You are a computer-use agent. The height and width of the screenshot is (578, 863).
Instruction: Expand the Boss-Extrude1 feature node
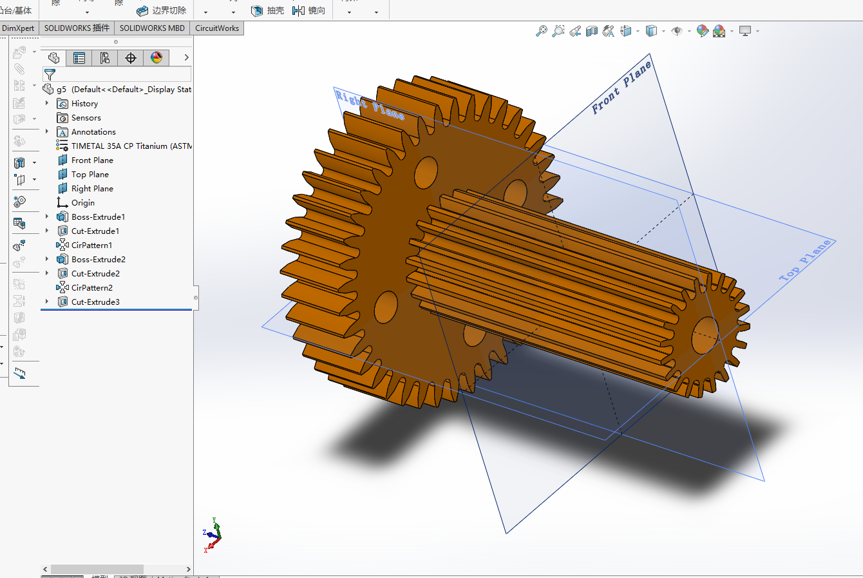click(47, 217)
